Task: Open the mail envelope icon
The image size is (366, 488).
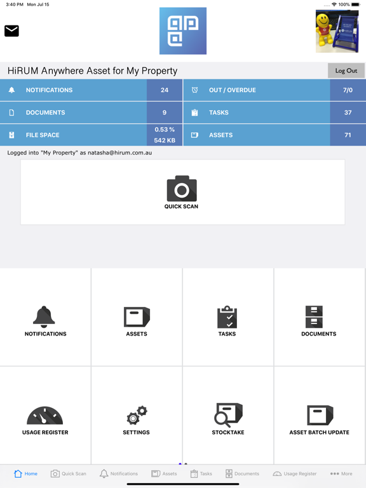Action: 11,30
